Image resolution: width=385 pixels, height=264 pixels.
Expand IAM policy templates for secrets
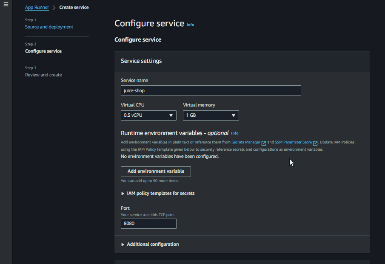pos(158,193)
